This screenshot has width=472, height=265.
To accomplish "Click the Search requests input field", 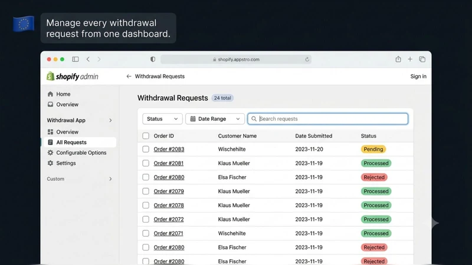I will tap(328, 119).
